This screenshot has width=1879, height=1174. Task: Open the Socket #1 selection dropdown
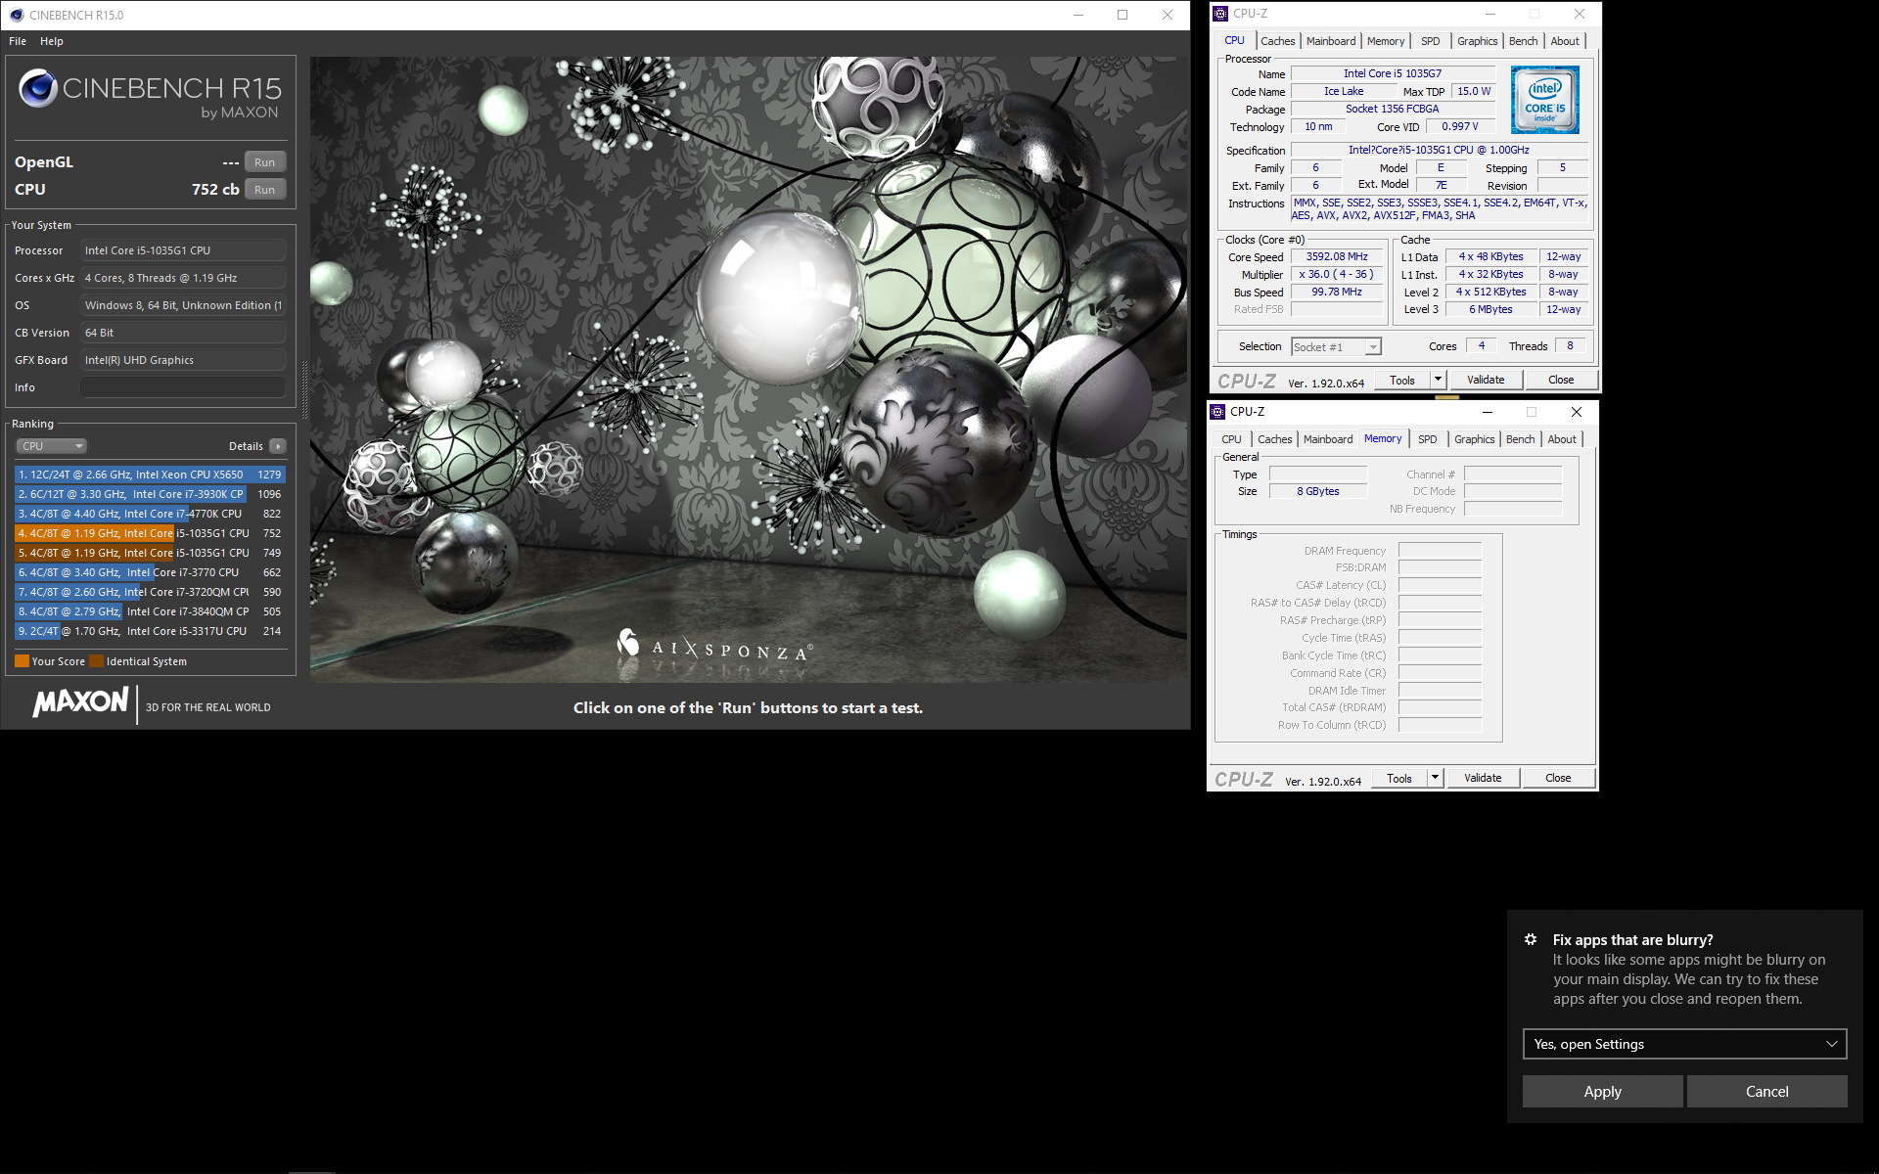[x=1336, y=347]
